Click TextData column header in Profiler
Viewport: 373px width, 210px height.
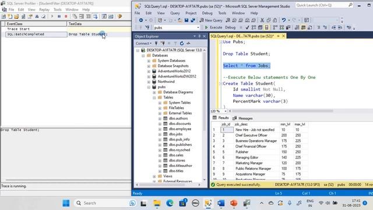tap(99, 24)
